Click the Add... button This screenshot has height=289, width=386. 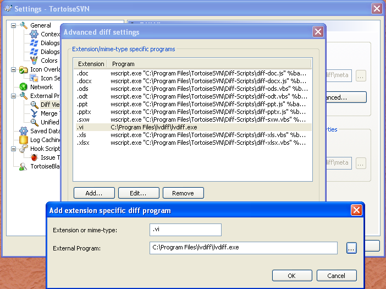pos(94,193)
